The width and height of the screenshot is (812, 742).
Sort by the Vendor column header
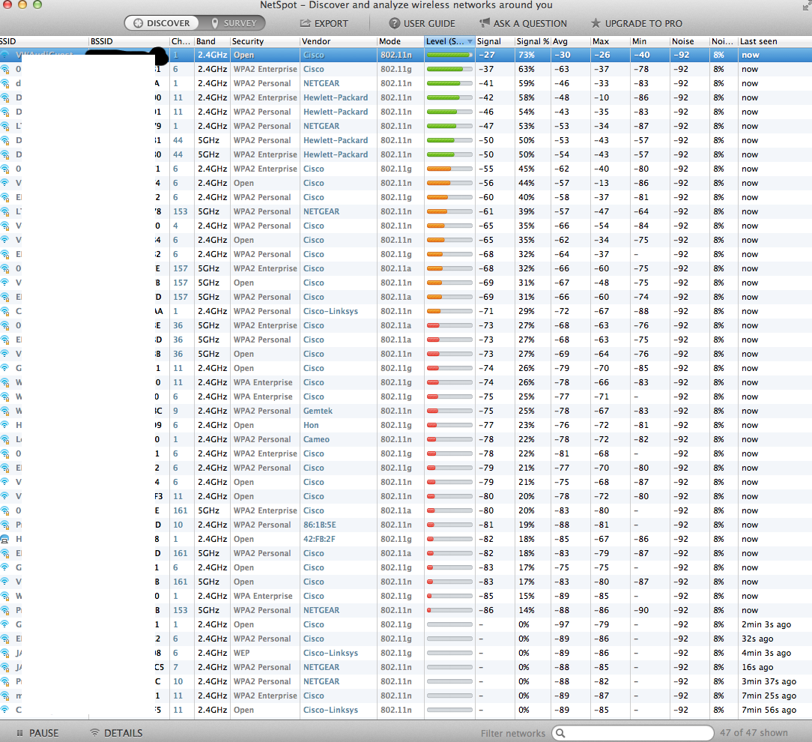click(x=338, y=41)
